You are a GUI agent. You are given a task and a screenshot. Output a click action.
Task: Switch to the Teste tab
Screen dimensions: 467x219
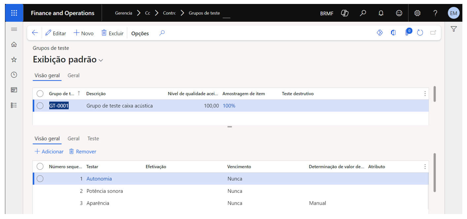93,138
